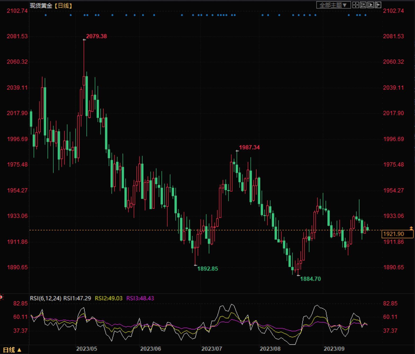Viewport: 415px width, 354px height.
Task: Click the 1884.70 lowest price label
Action: [310, 279]
